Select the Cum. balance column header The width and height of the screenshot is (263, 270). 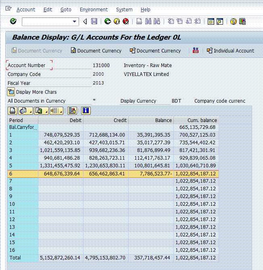196,120
